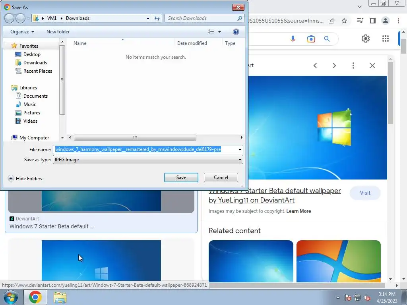Open image preview more options menu

(353, 66)
